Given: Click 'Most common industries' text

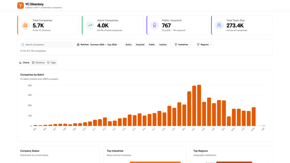Looking at the screenshot, I should [x=119, y=155].
